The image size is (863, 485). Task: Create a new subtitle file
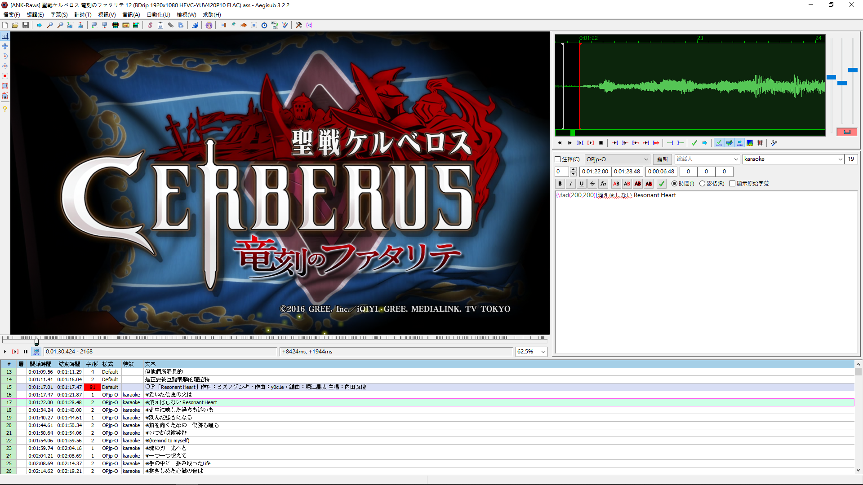5,25
